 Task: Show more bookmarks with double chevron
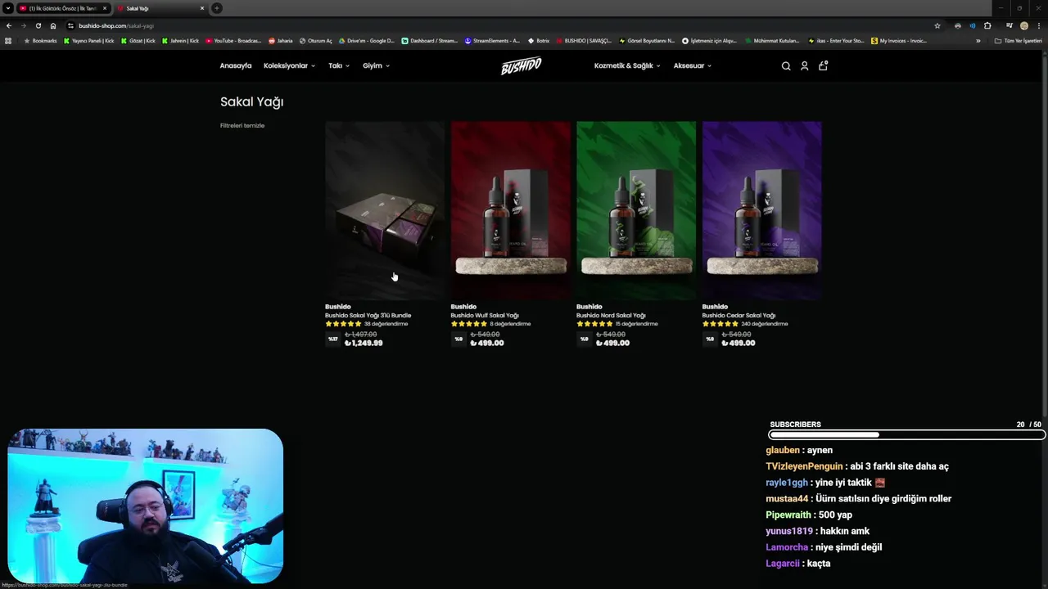click(978, 41)
